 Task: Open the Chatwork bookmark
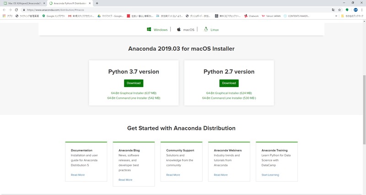[x=251, y=16]
